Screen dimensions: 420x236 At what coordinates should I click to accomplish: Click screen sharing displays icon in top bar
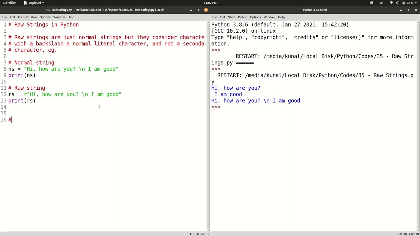[371, 3]
